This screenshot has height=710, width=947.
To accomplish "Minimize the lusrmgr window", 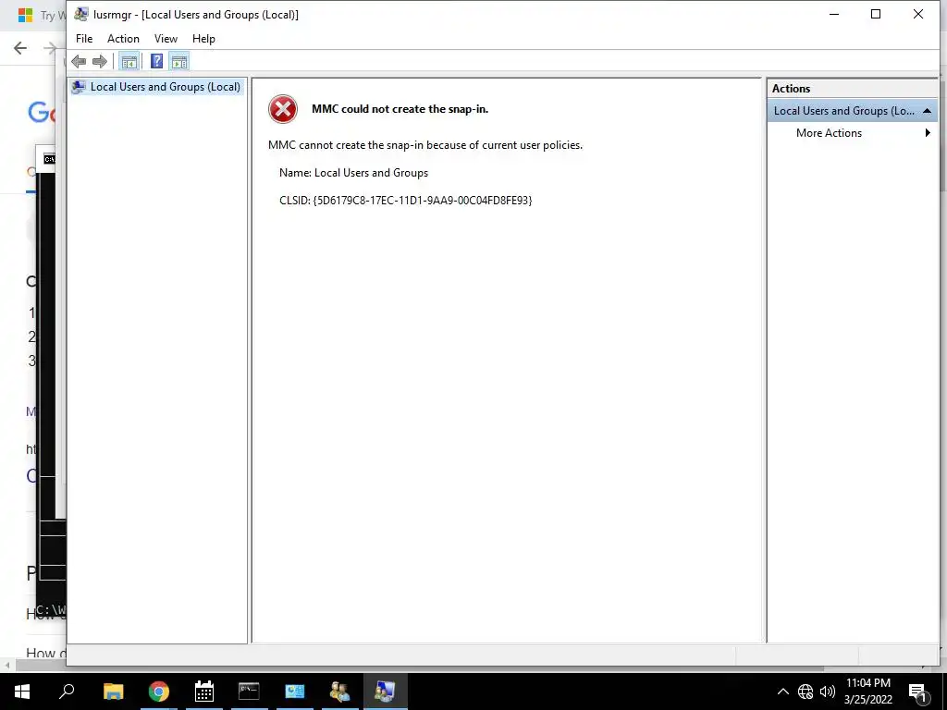I will pyautogui.click(x=834, y=14).
